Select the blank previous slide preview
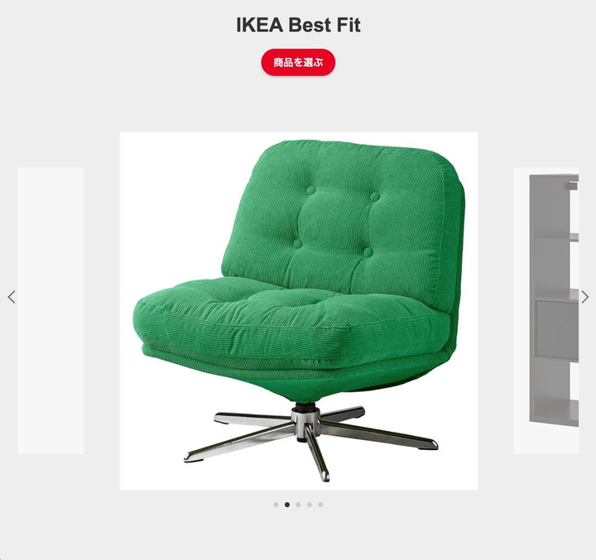The height and width of the screenshot is (560, 596). pyautogui.click(x=51, y=311)
